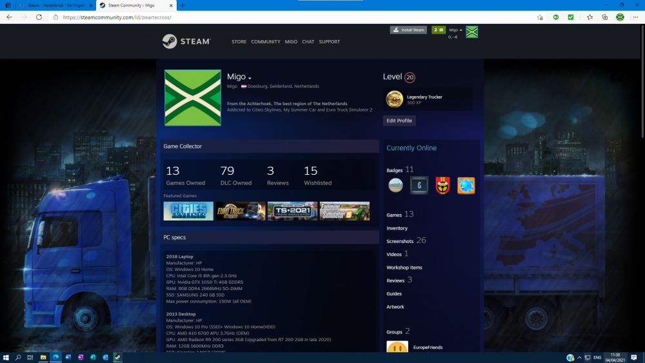Open the Steam logo home link
The image size is (645, 363).
pyautogui.click(x=186, y=41)
